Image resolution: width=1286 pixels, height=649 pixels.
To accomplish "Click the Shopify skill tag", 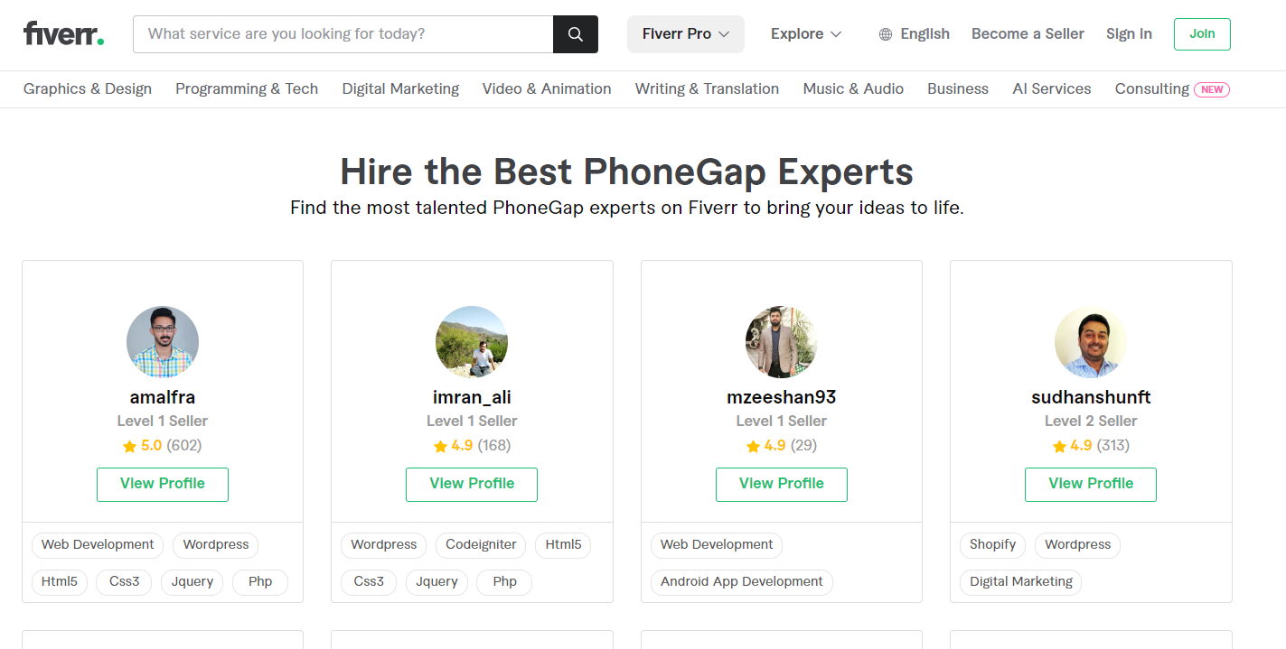I will [x=992, y=545].
